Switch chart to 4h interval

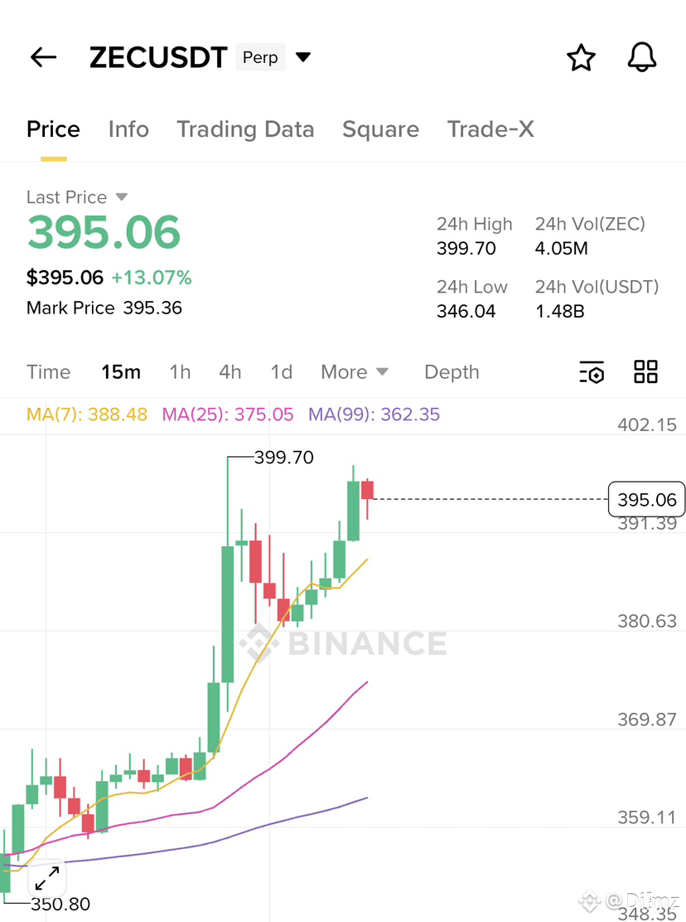click(x=230, y=372)
